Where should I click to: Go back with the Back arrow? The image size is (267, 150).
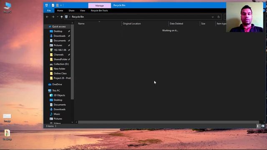(x=47, y=17)
